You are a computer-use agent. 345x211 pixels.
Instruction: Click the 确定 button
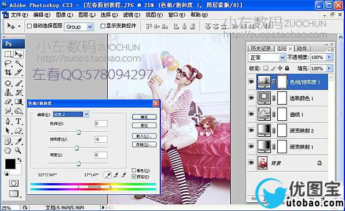[x=144, y=117]
